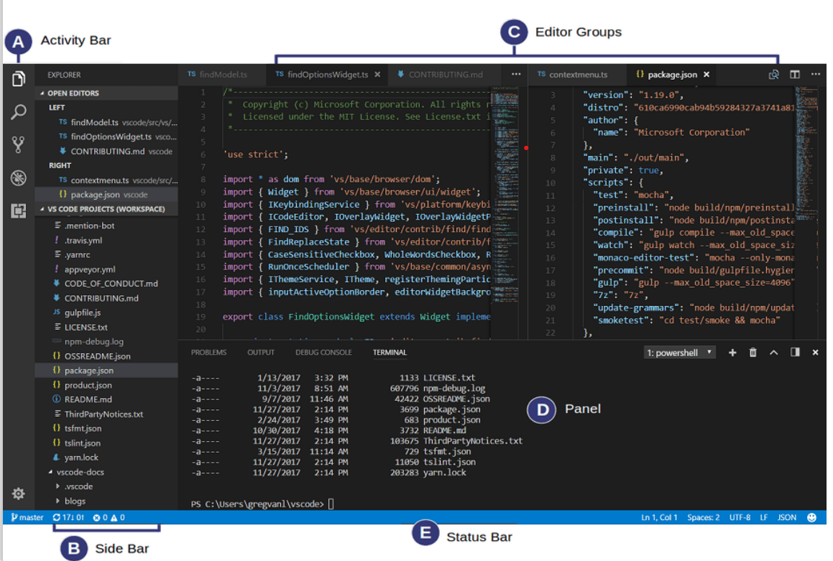Screen dimensions: 833x561
Task: Open the Manage gear menu
Action: (x=19, y=493)
